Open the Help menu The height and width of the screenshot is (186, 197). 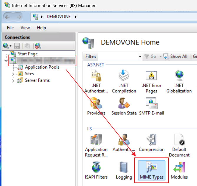coord(41,28)
